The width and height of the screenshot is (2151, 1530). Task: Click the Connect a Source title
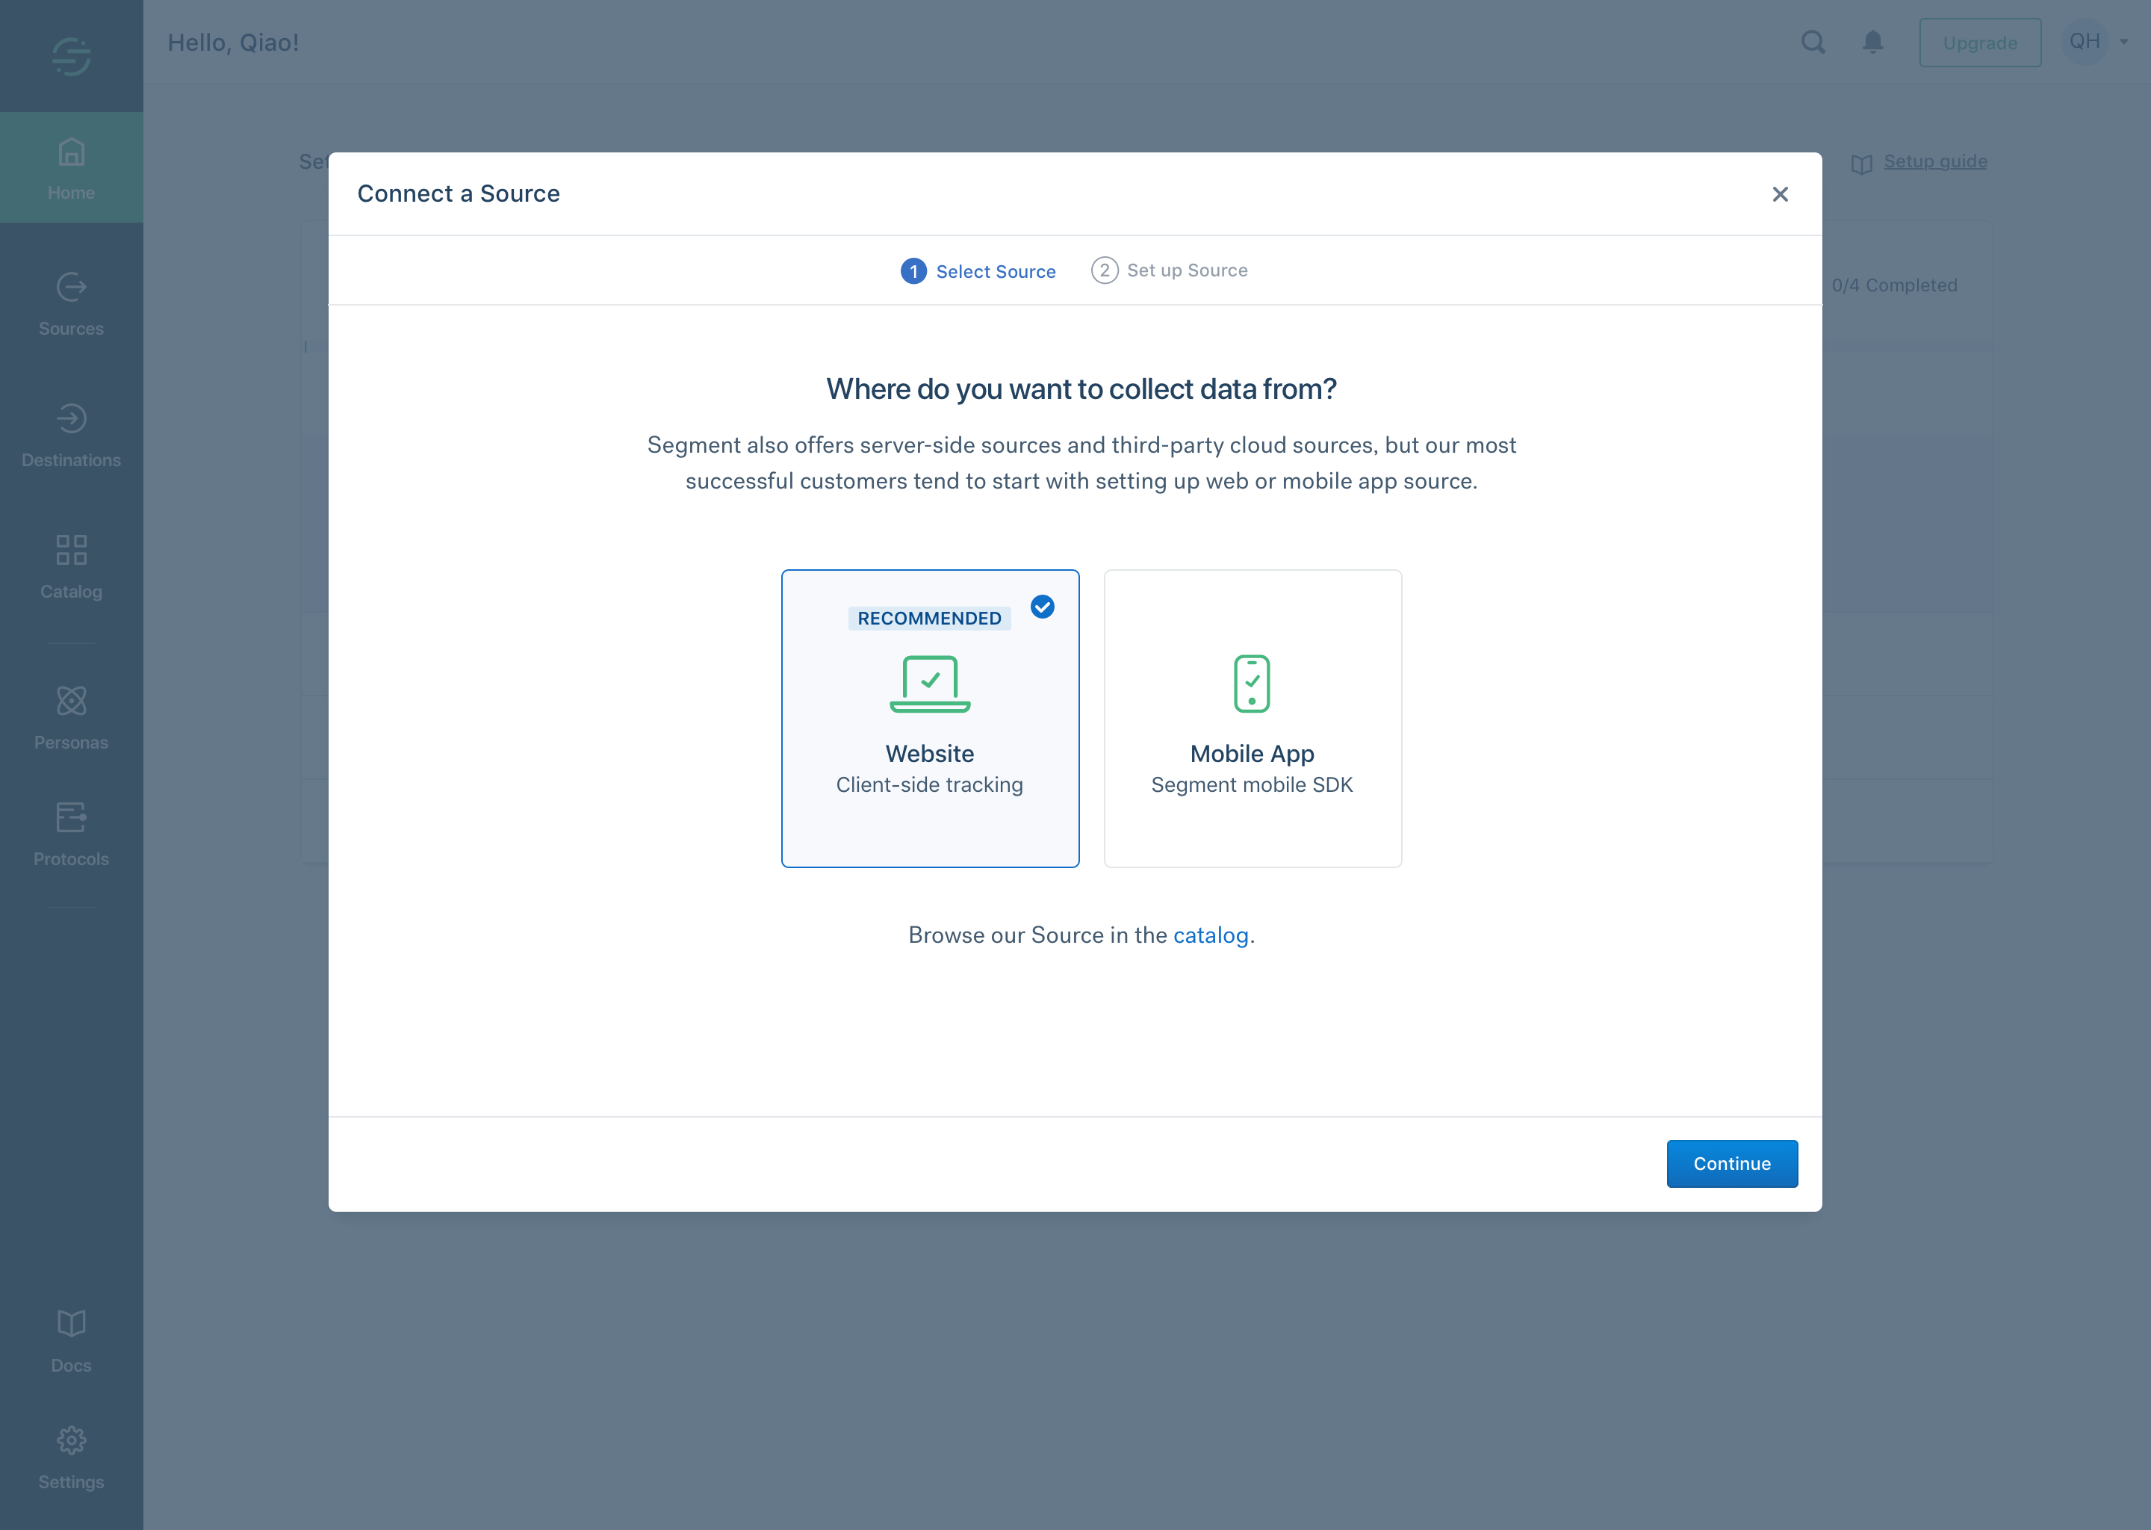point(459,193)
